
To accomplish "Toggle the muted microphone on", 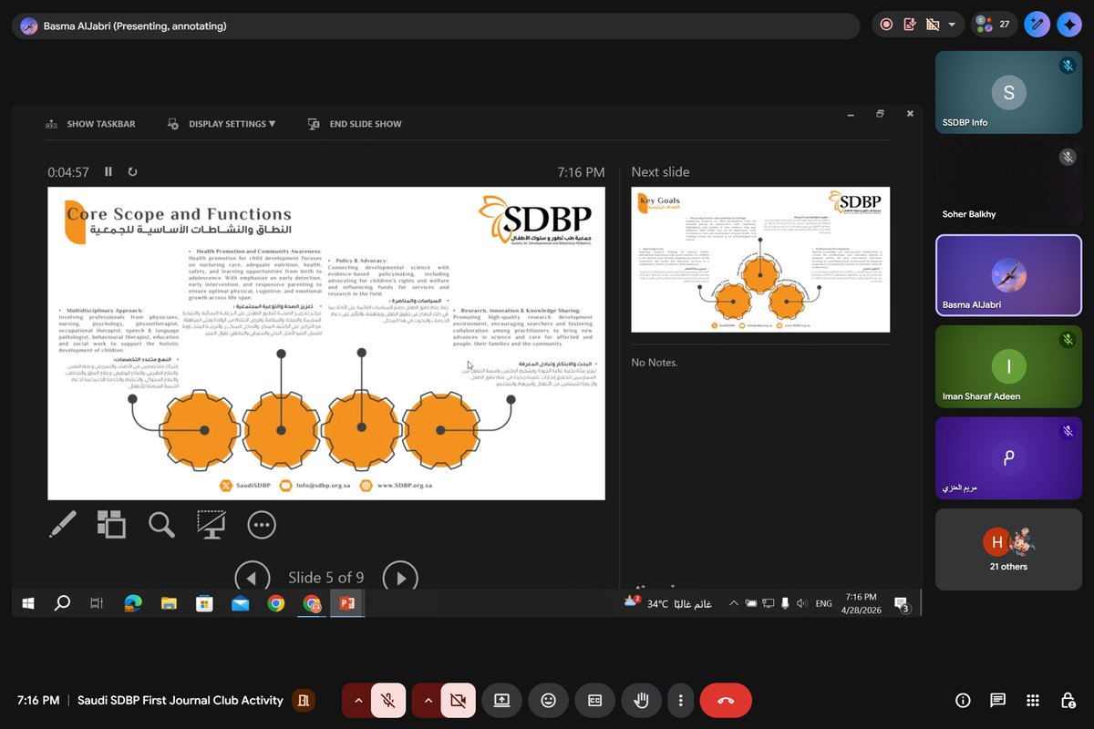I will click(x=387, y=700).
